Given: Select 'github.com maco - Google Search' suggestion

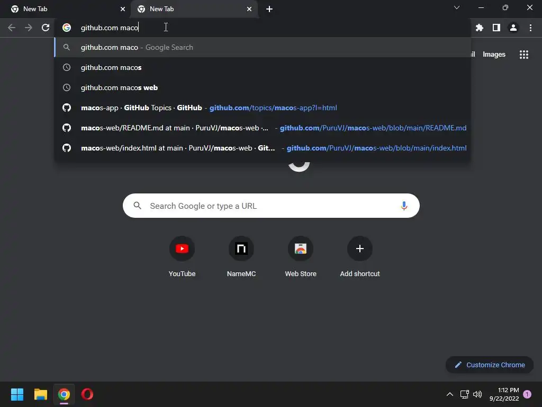Looking at the screenshot, I should [263, 47].
